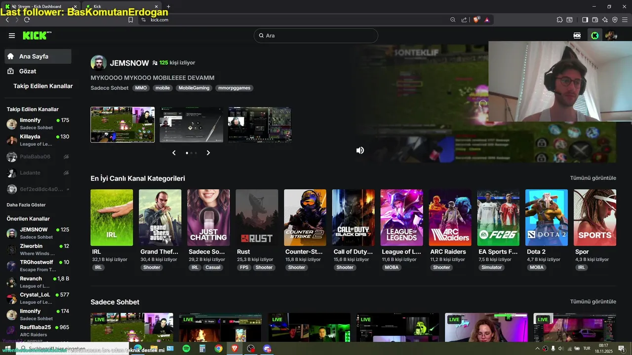Open a new browser tab
The image size is (632, 355).
[x=168, y=6]
